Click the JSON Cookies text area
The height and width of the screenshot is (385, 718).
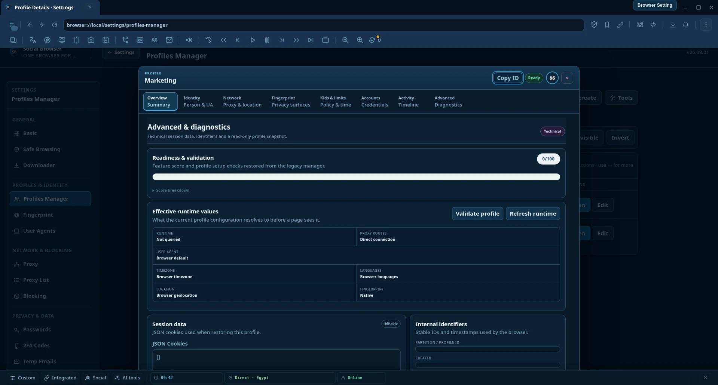[276, 360]
